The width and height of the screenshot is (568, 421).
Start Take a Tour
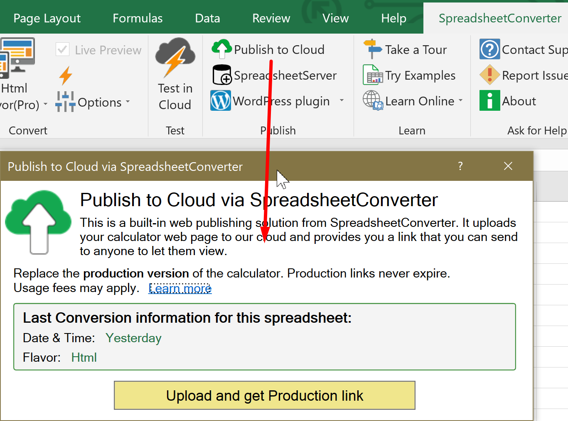point(373,49)
